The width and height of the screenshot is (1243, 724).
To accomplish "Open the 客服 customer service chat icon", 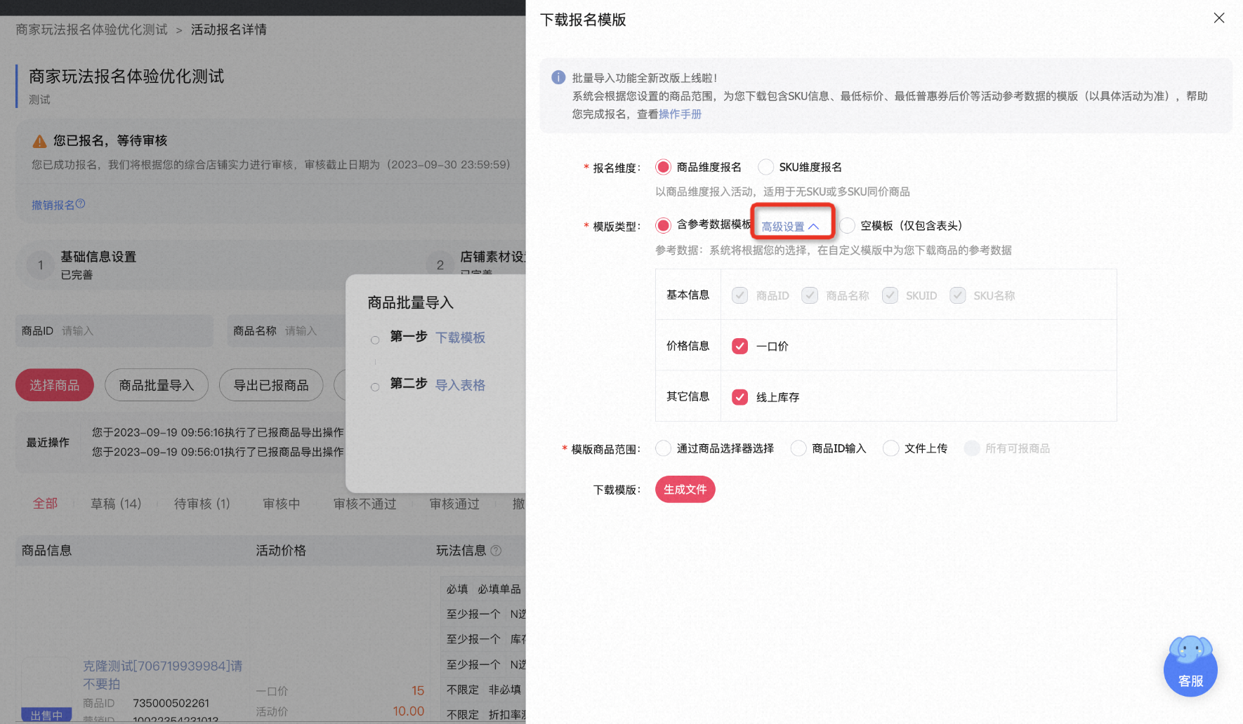I will [1190, 666].
